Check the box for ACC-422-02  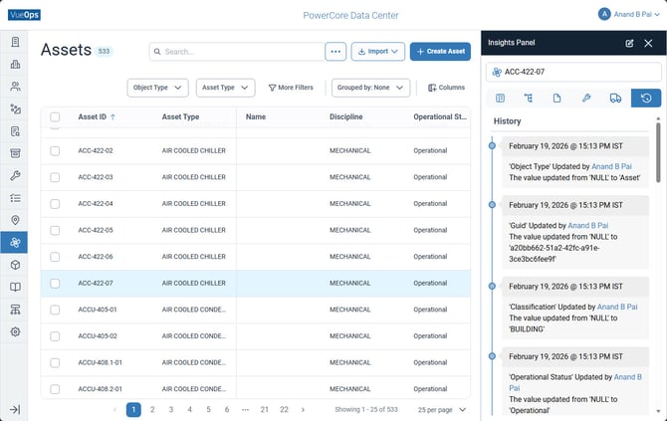[x=55, y=151]
